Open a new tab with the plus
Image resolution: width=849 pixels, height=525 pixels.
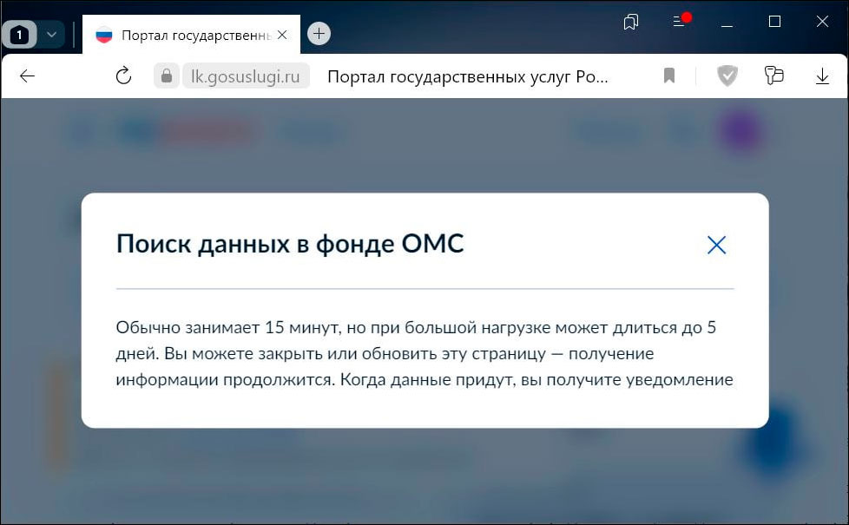pyautogui.click(x=319, y=33)
